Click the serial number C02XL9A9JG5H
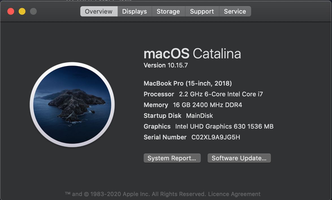This screenshot has height=200, width=332. point(216,137)
